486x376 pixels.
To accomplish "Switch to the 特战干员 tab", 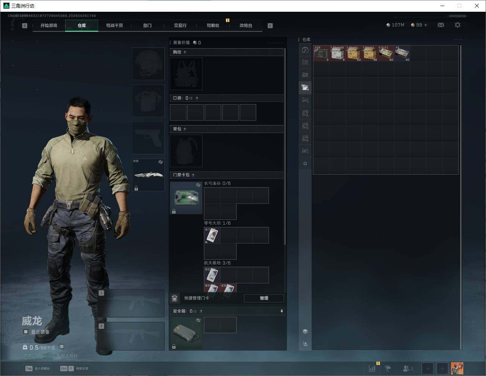I will point(114,25).
